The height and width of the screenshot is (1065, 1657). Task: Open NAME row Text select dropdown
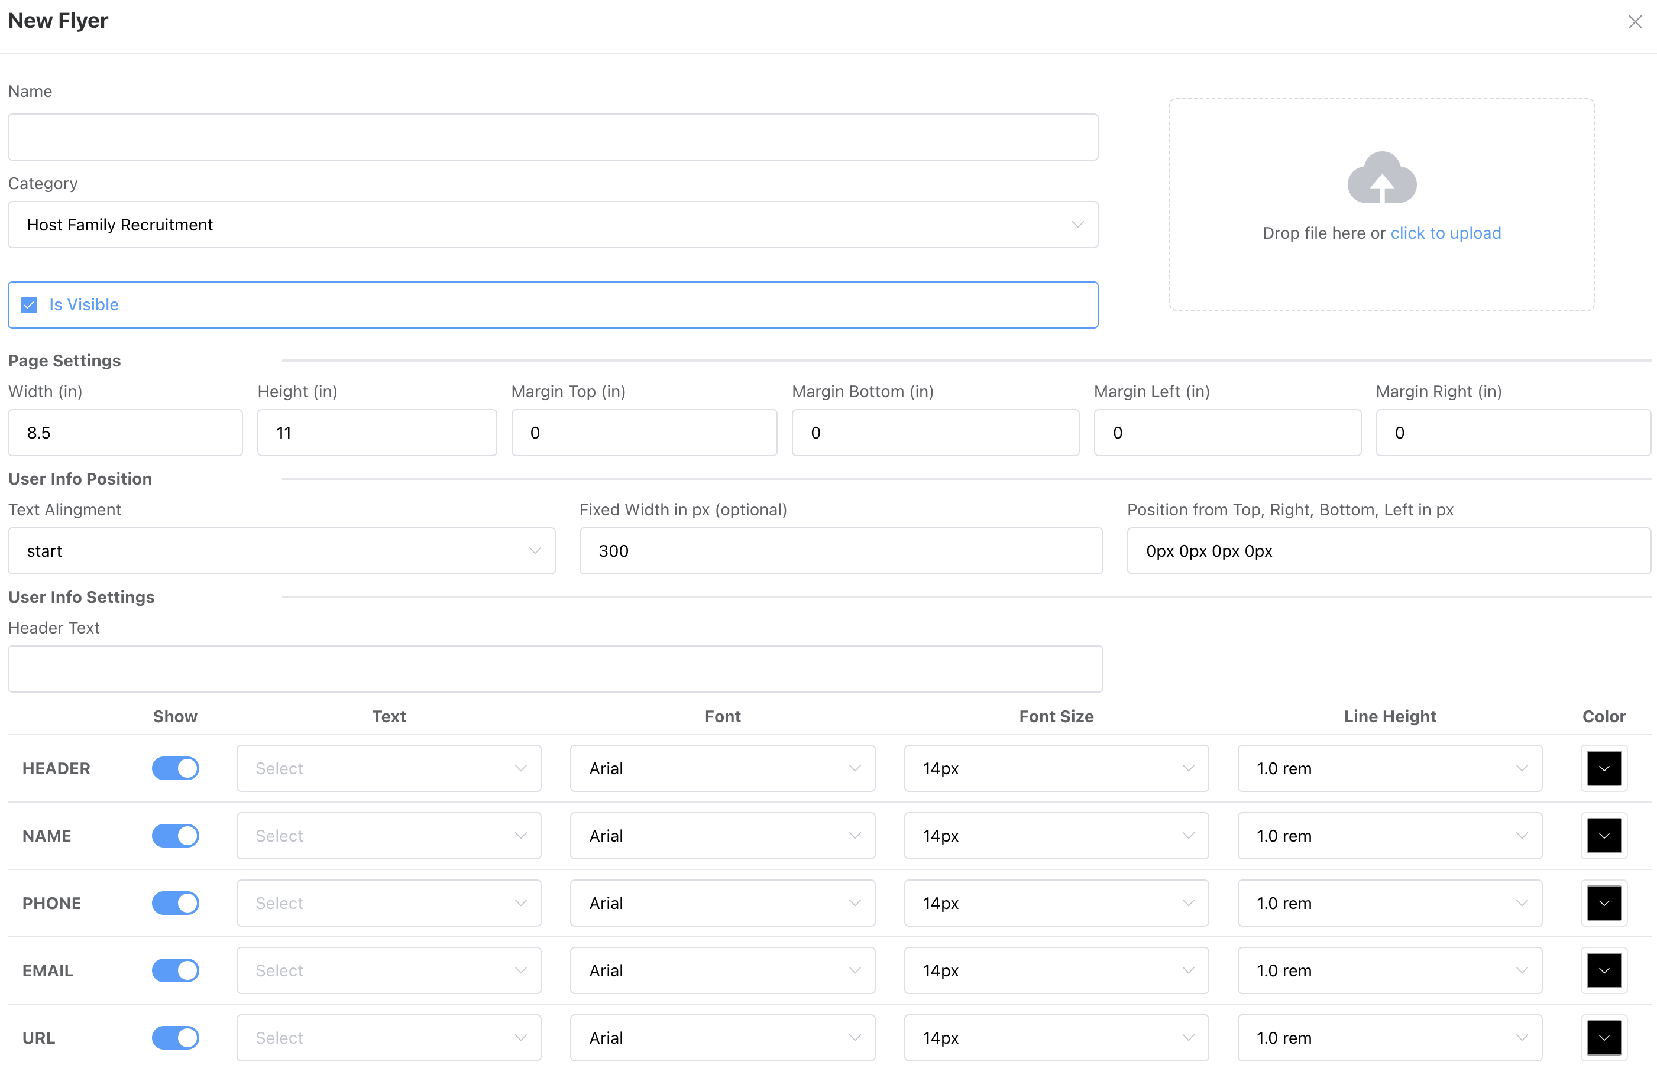(x=389, y=836)
